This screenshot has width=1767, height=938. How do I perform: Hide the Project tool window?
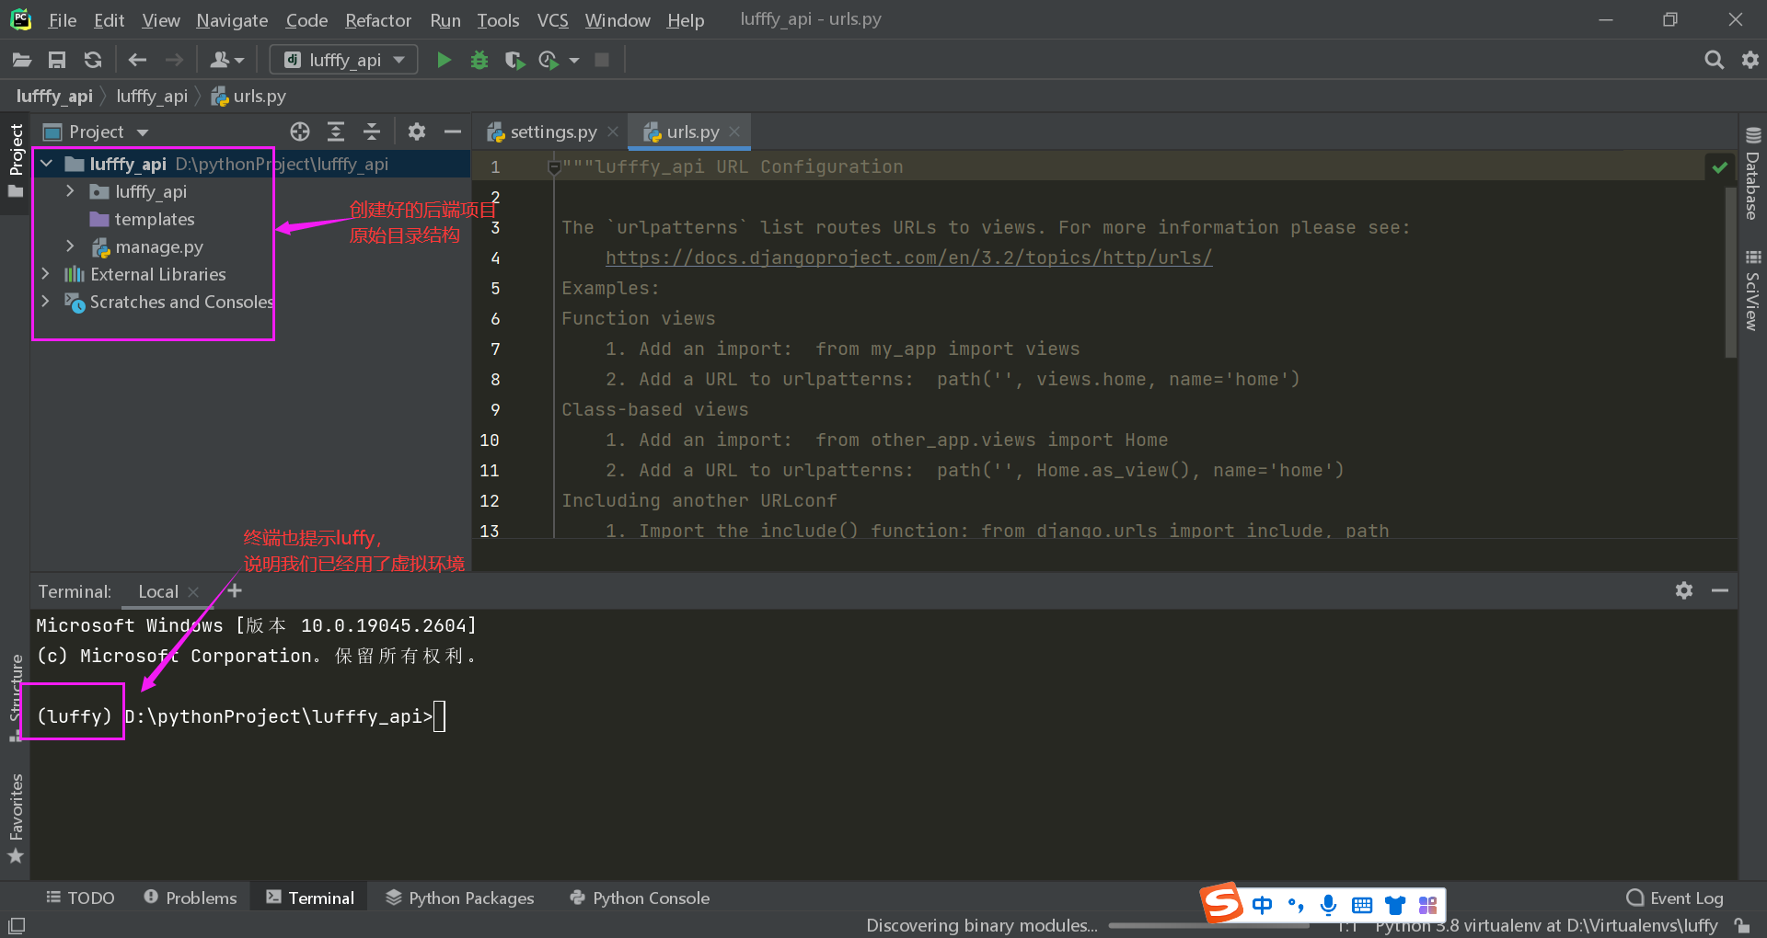tap(453, 132)
